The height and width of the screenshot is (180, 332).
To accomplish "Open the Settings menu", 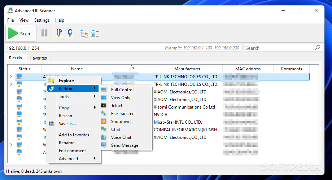I will point(42,20).
